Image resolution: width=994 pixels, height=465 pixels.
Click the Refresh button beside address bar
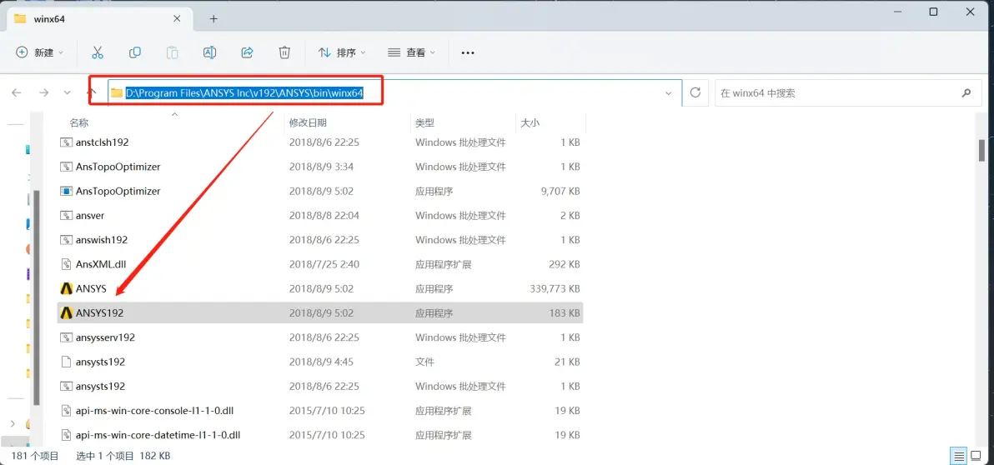pos(695,92)
